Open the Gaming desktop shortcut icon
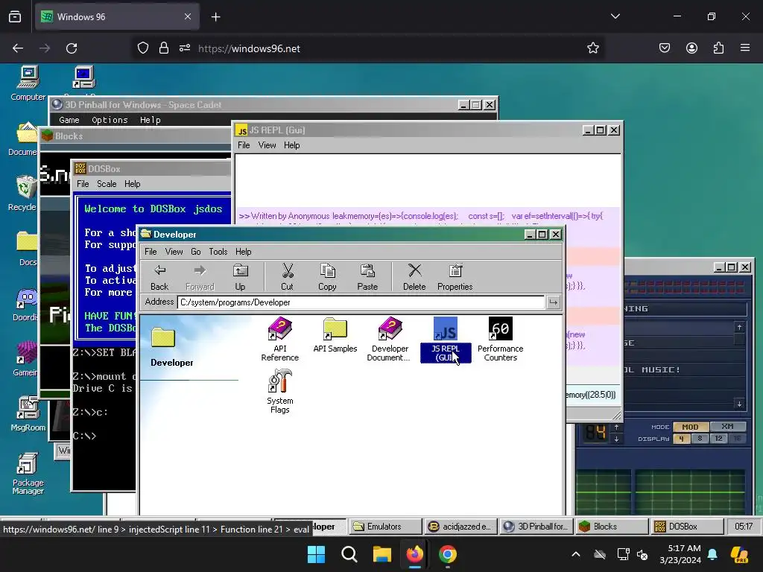Viewport: 763px width, 572px height. 25,359
